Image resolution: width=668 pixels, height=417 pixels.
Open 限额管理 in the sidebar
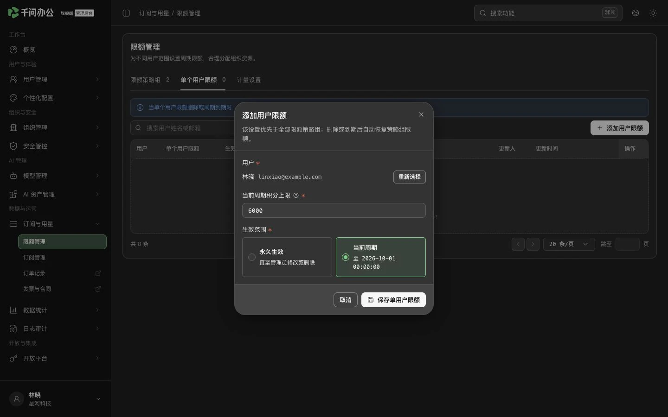pos(62,242)
